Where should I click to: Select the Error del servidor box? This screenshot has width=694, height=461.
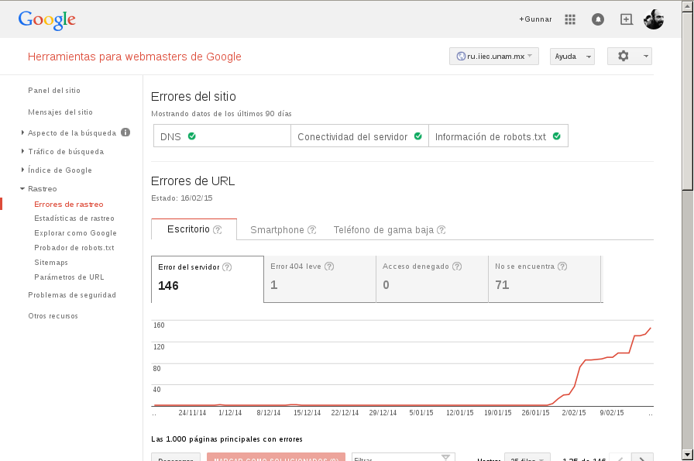(x=208, y=279)
